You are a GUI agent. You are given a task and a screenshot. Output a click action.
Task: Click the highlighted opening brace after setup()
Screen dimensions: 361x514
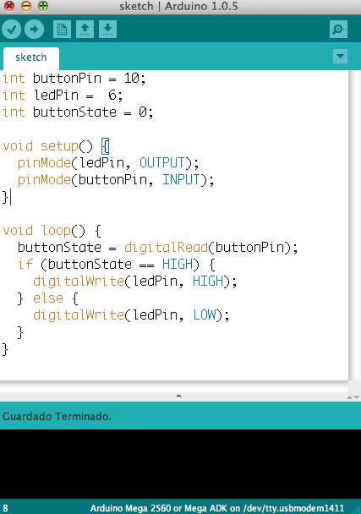click(105, 146)
